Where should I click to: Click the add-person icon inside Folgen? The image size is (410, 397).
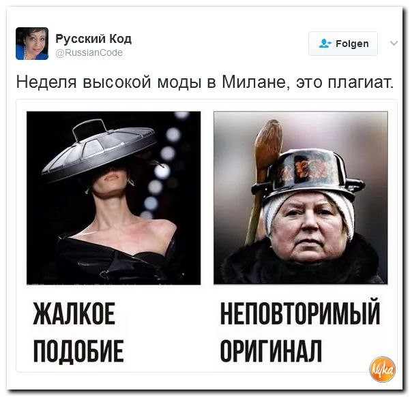coord(325,44)
